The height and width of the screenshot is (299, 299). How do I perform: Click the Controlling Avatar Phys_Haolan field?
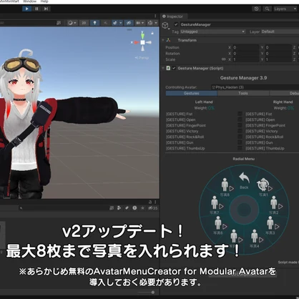pos(255,87)
